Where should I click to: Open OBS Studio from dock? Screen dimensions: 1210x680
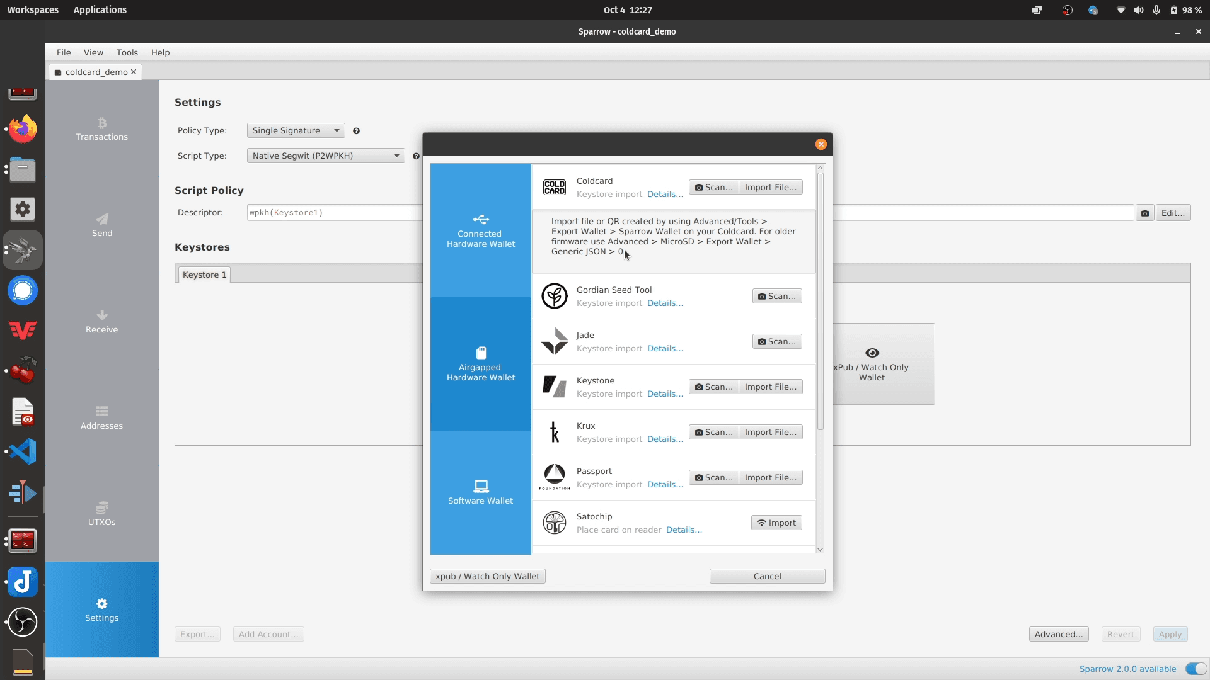click(x=23, y=622)
